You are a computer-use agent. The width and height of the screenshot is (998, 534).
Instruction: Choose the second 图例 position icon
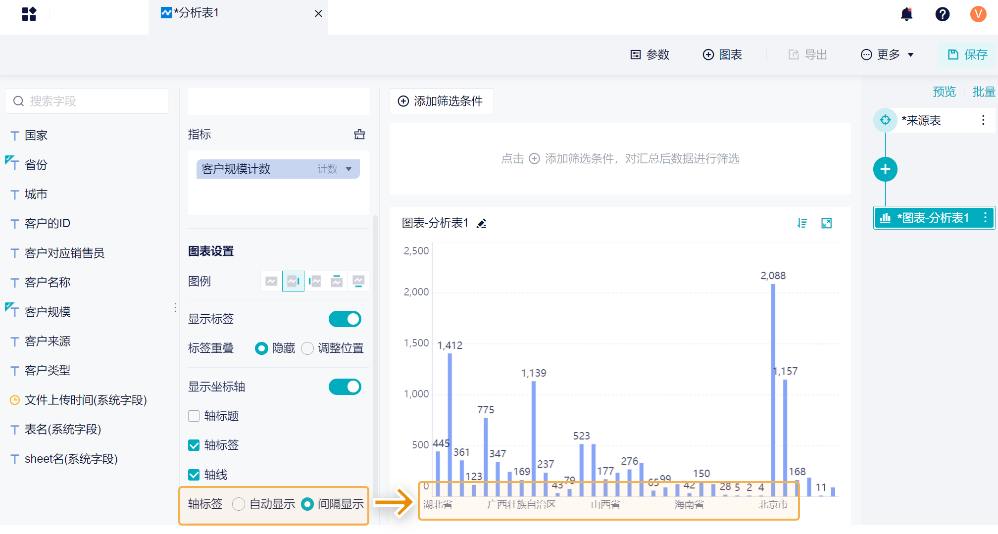[293, 281]
